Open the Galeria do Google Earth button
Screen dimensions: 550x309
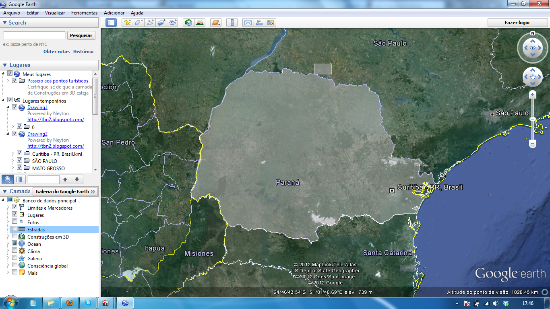point(65,192)
